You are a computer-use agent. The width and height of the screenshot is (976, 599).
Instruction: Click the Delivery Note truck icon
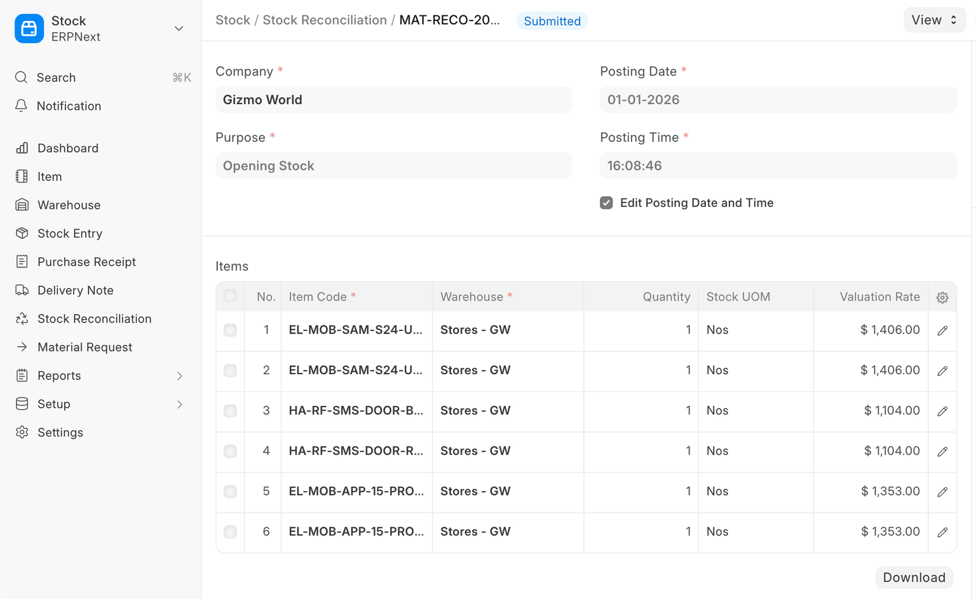(x=22, y=290)
